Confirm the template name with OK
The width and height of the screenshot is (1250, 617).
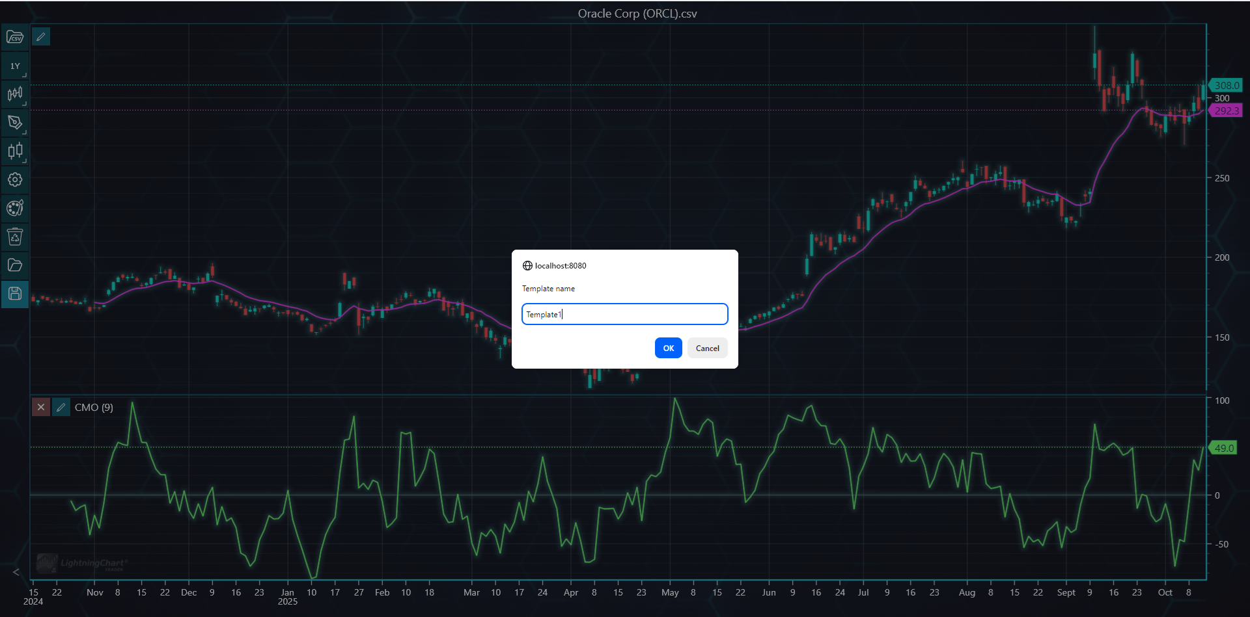pos(669,348)
